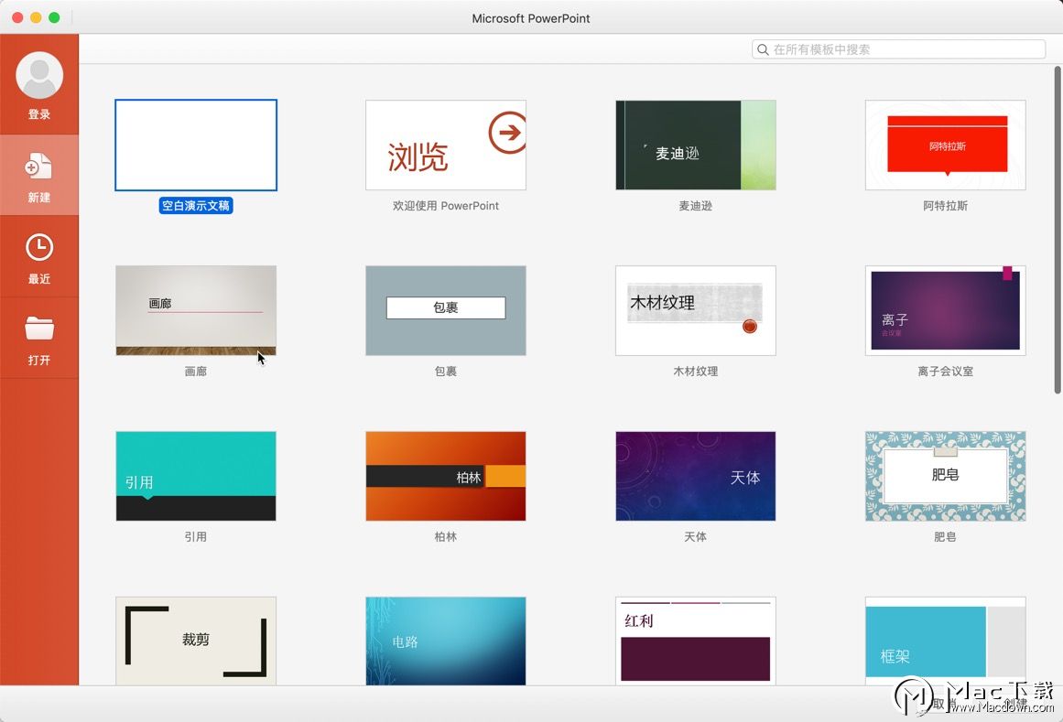Select the New (新建) sidebar icon
This screenshot has height=722, width=1063.
(x=38, y=167)
